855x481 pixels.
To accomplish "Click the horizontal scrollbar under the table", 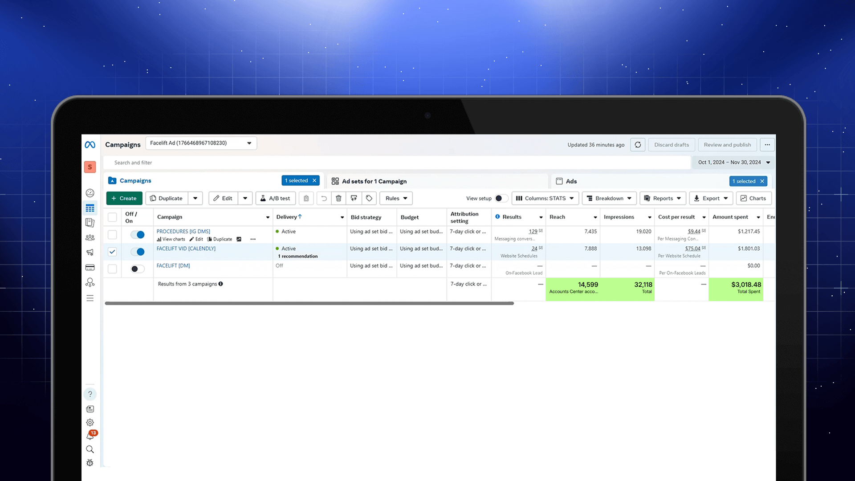I will (x=309, y=303).
